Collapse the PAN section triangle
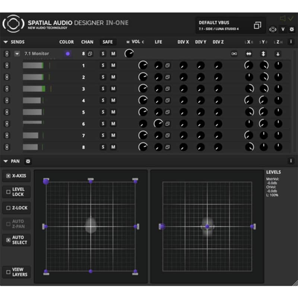 6,161
